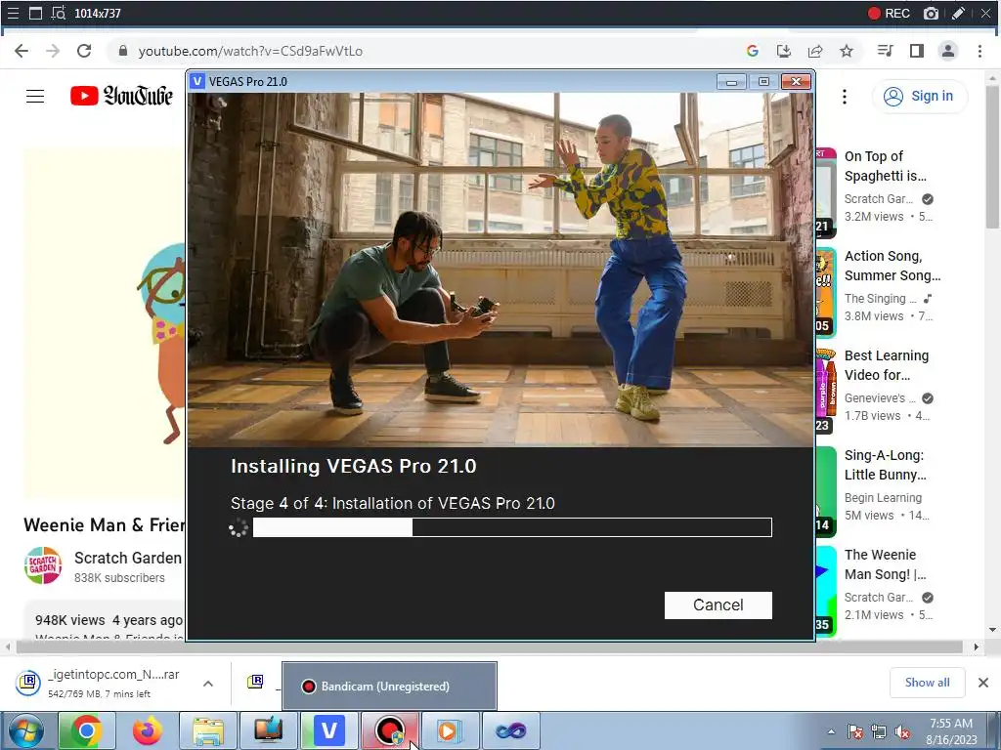Open 'On Top of Spaghetti' recommended video

[x=885, y=166]
